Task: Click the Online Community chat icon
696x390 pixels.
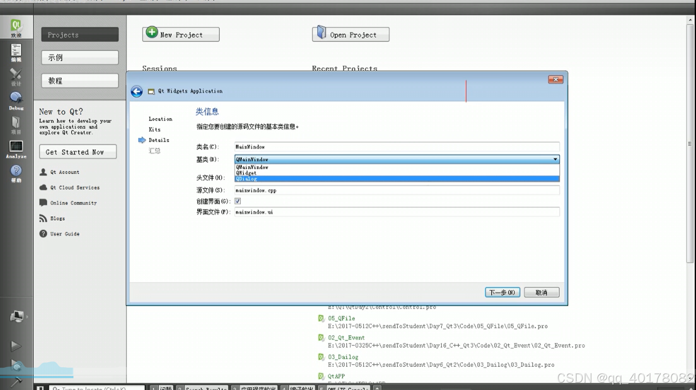Action: [x=43, y=203]
